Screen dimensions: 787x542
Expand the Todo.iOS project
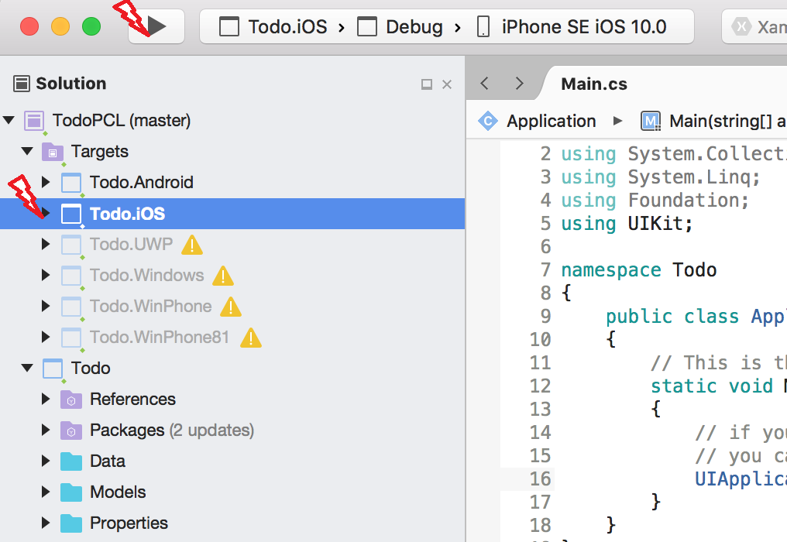point(46,213)
